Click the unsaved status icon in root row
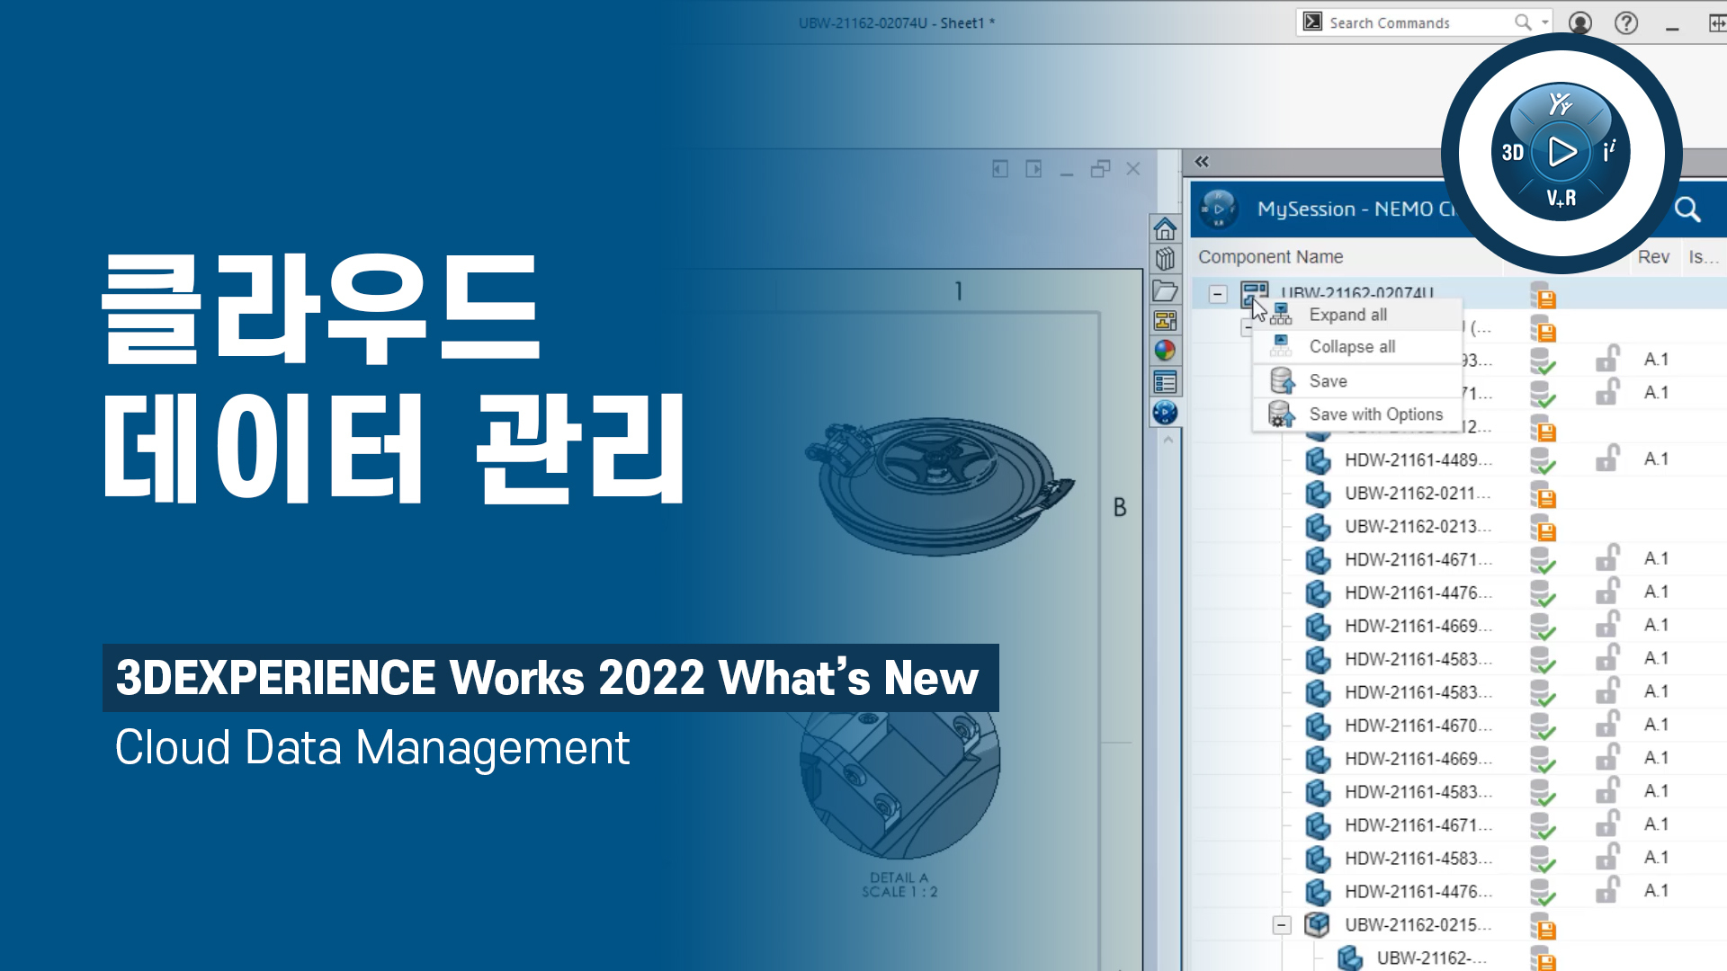 [x=1543, y=295]
